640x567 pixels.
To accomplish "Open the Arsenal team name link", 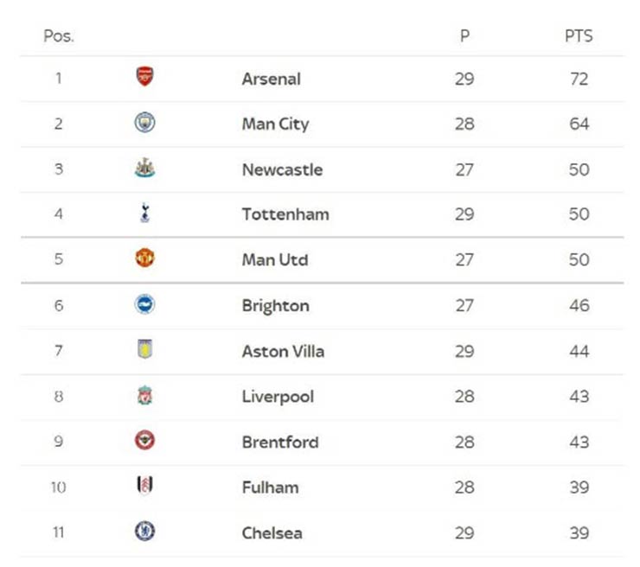I will [272, 79].
